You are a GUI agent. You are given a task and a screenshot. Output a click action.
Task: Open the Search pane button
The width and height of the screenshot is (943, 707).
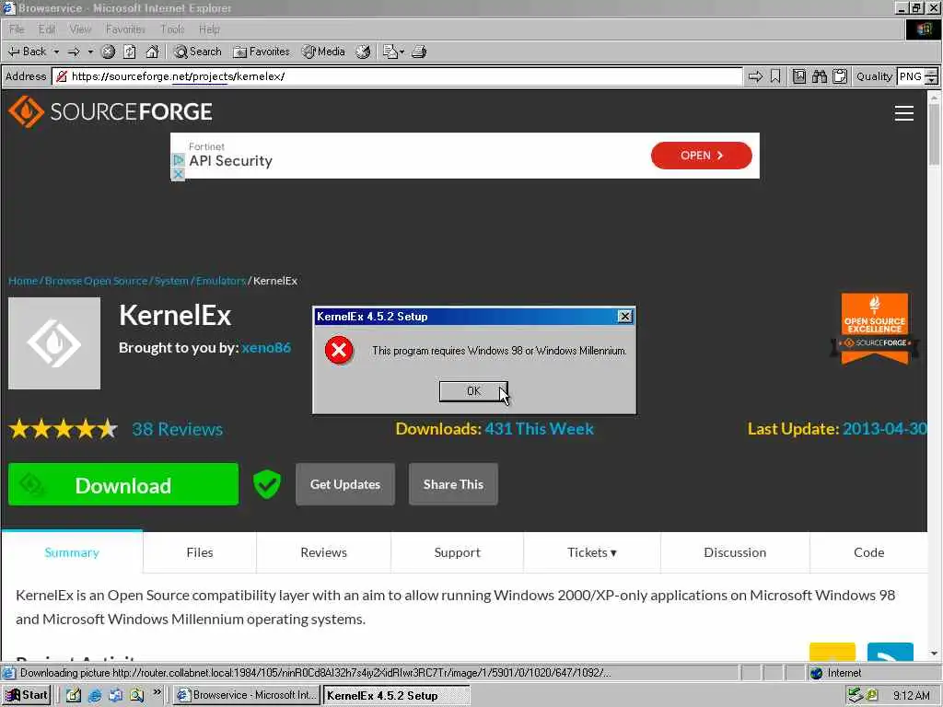[197, 52]
